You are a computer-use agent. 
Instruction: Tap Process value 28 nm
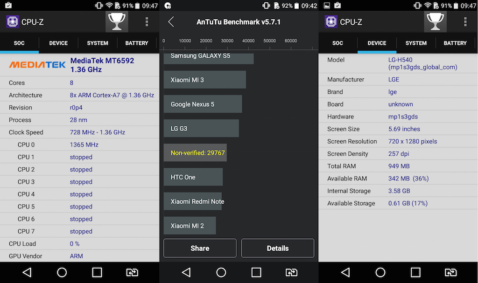78,120
